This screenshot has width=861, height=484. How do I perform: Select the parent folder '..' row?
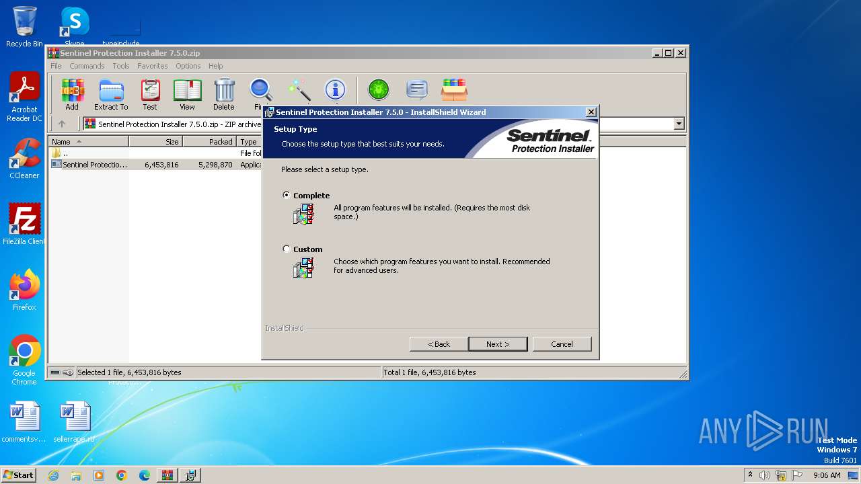point(156,153)
